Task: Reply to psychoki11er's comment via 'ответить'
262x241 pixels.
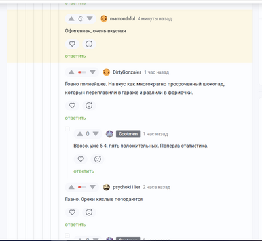Action: (75, 225)
